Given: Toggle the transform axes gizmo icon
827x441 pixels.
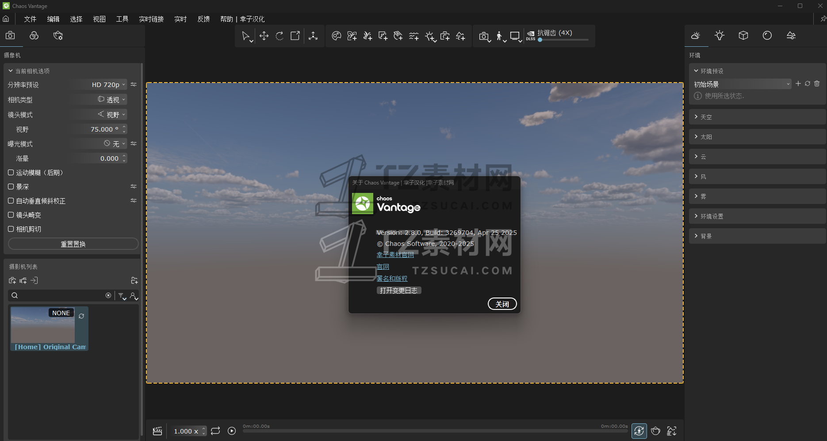Looking at the screenshot, I should [313, 36].
